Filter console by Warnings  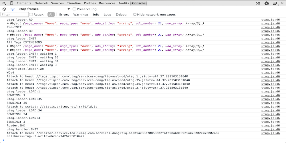(x=81, y=15)
